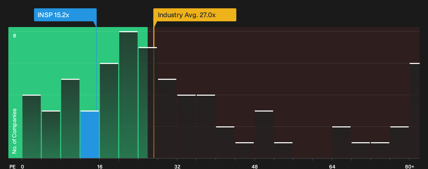Click the bar beginning at PE 16

coord(109,110)
